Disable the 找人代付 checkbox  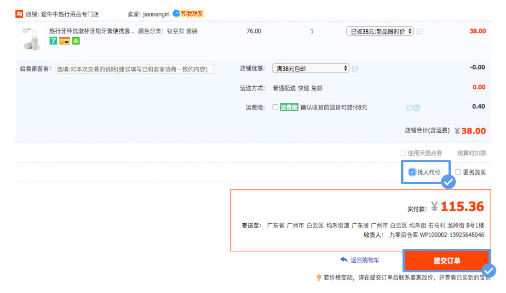pos(412,172)
